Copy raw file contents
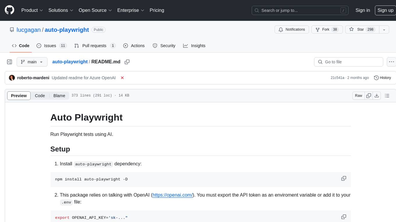This screenshot has height=222, width=396. 369,96
